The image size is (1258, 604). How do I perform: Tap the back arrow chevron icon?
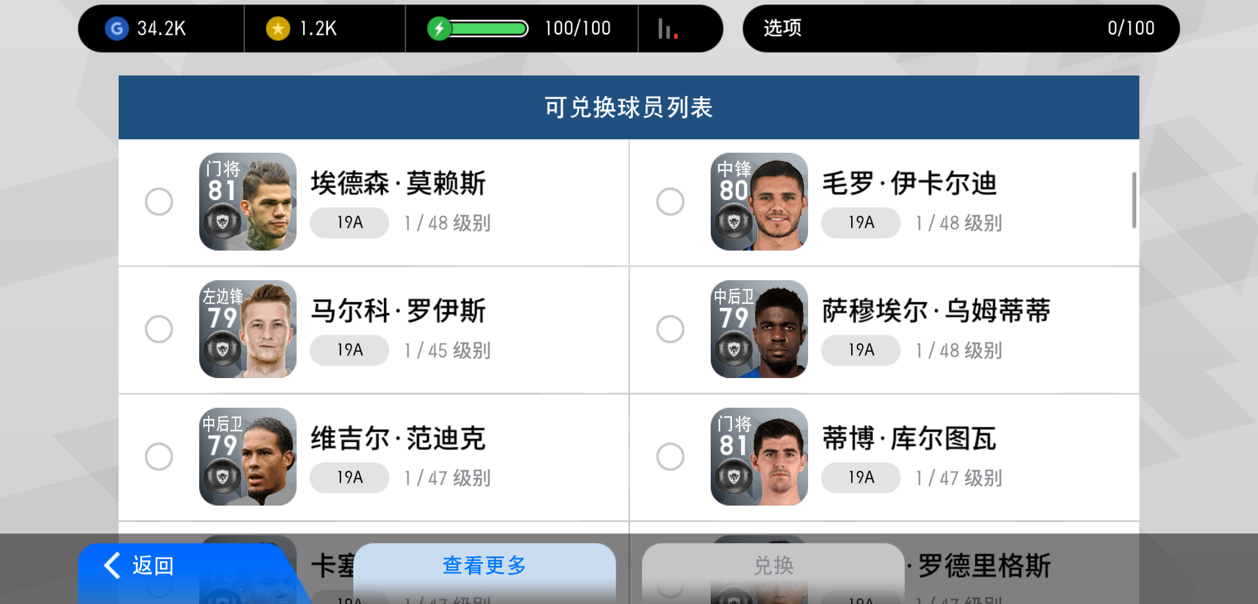[x=112, y=565]
